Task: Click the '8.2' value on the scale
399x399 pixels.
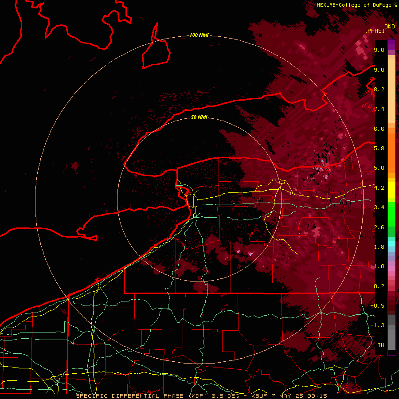Action: (379, 89)
